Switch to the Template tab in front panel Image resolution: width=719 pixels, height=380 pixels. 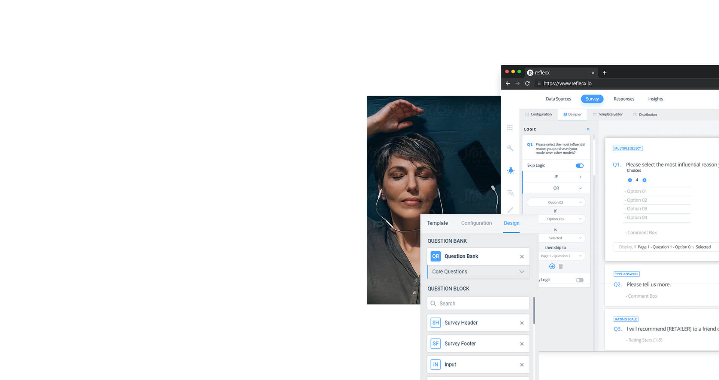437,223
